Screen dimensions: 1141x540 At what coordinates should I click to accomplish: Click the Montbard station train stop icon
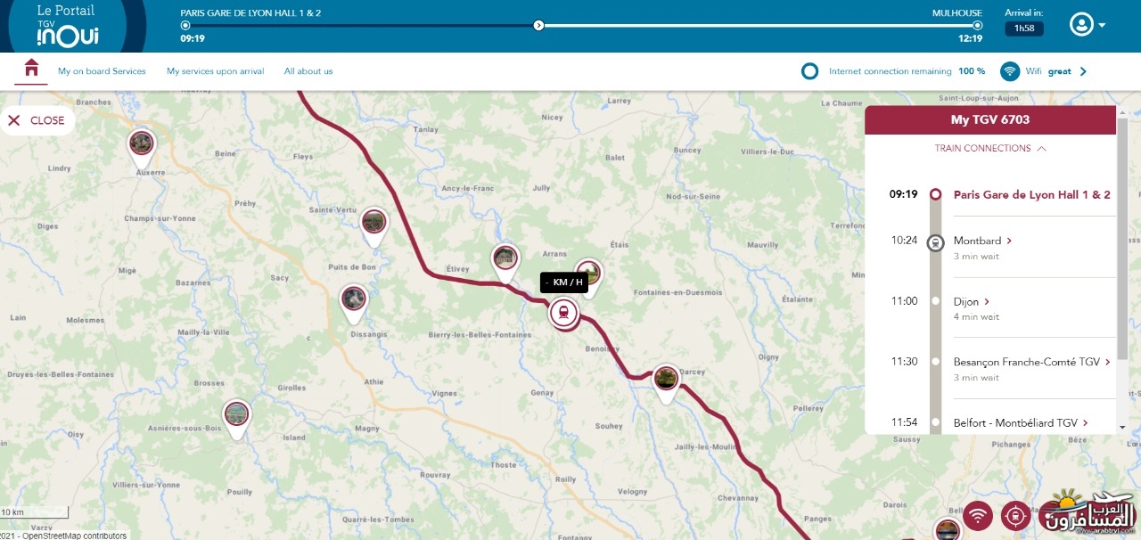pyautogui.click(x=935, y=241)
